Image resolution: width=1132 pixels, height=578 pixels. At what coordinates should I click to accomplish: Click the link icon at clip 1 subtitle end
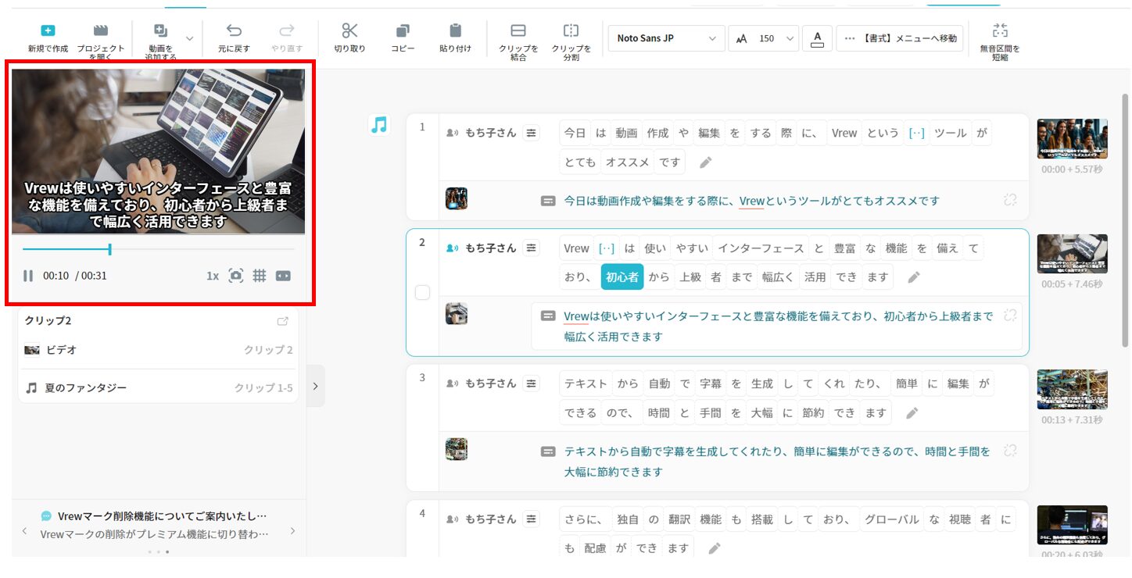click(x=1010, y=200)
